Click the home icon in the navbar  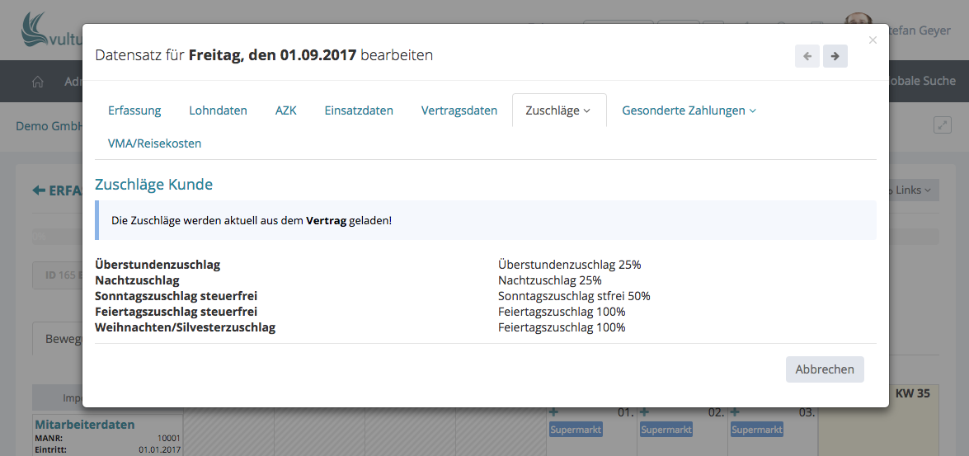[x=37, y=82]
